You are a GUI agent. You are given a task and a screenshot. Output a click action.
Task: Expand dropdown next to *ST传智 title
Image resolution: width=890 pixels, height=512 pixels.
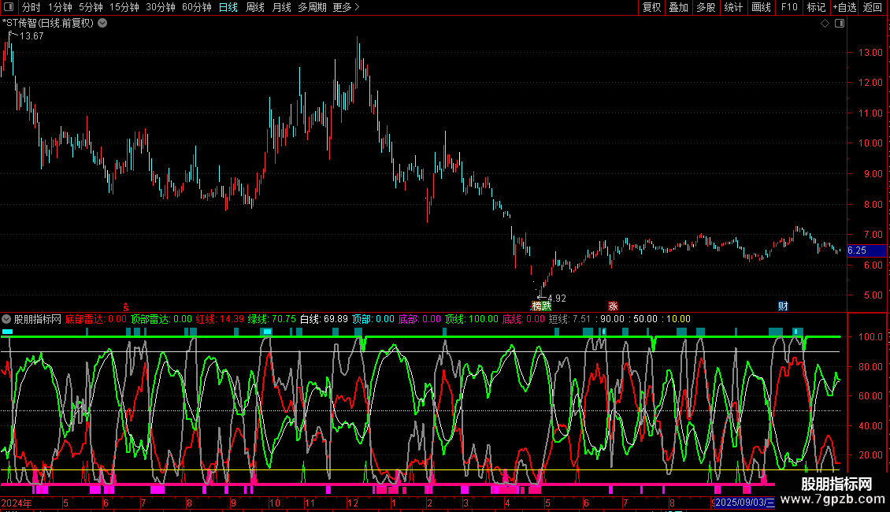[x=102, y=24]
